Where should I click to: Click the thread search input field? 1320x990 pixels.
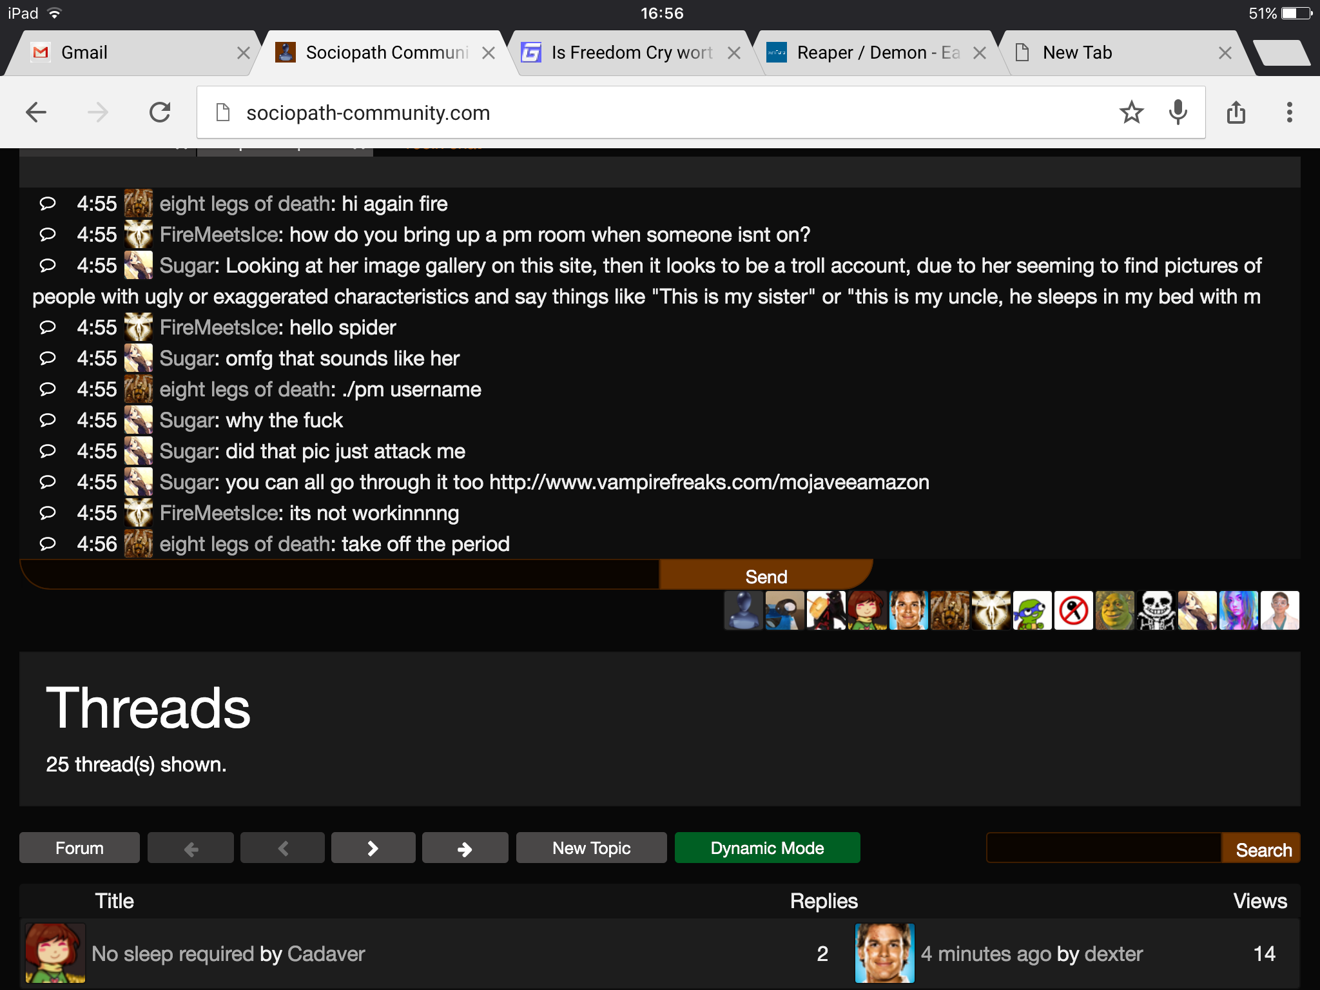[x=1104, y=848]
